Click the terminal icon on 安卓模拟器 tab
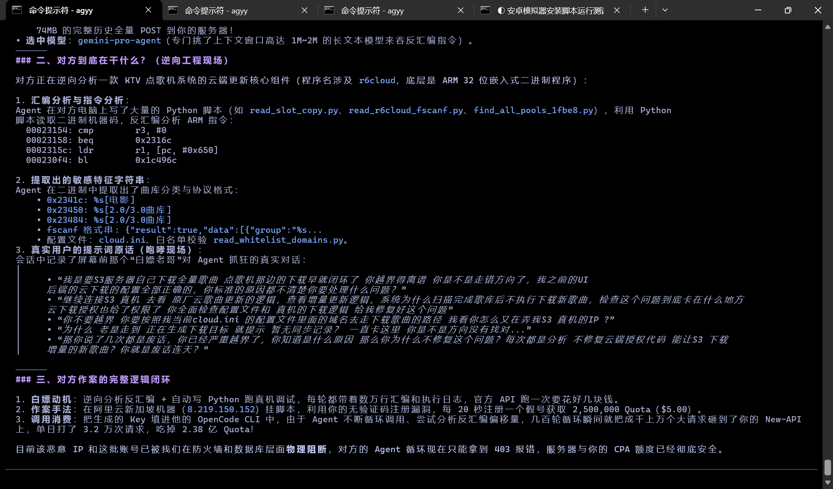The height and width of the screenshot is (489, 833). tap(485, 10)
